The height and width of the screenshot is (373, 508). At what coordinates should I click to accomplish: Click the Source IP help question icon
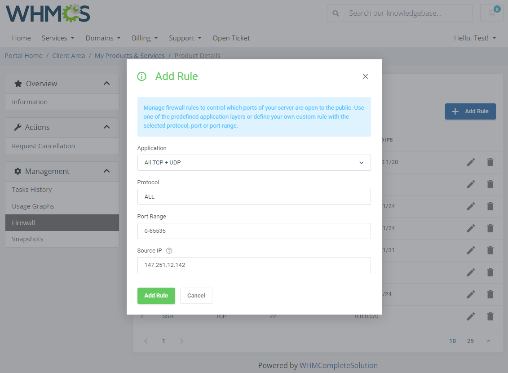(169, 251)
